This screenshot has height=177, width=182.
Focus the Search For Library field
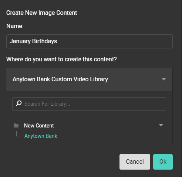click(89, 104)
